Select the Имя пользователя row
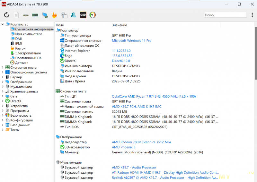The width and height of the screenshot is (257, 182). 138,71
